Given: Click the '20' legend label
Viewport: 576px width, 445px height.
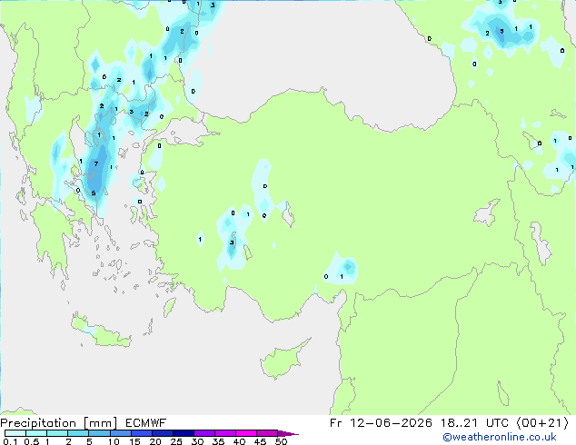Looking at the screenshot, I should [x=155, y=441].
